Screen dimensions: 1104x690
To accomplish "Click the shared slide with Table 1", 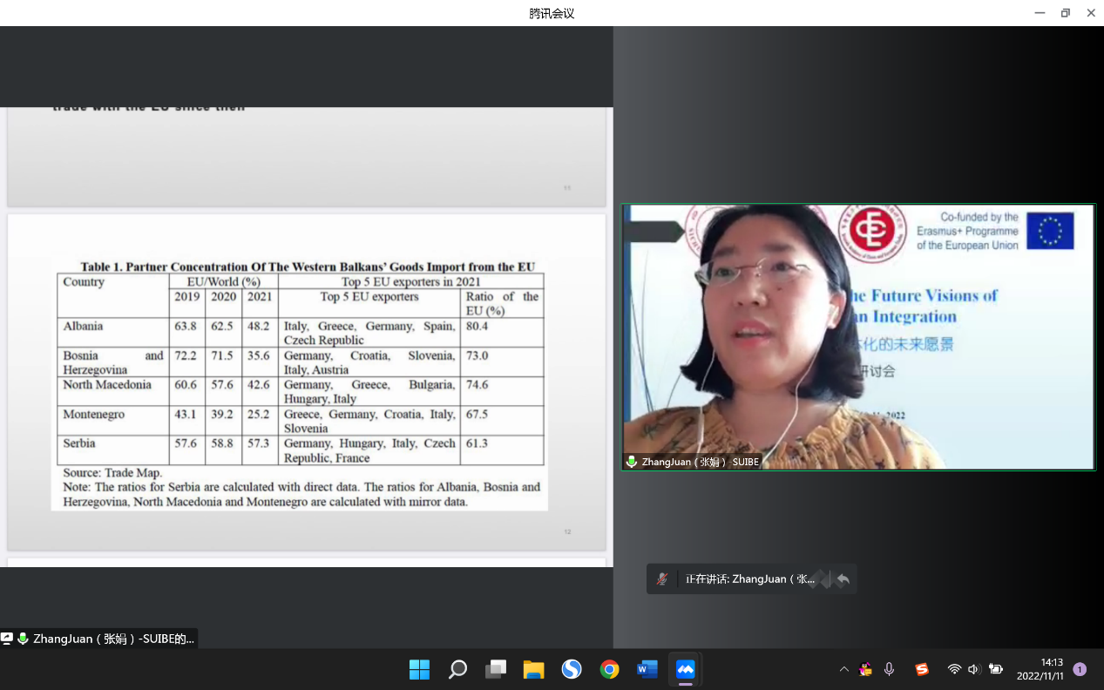I will point(307,382).
